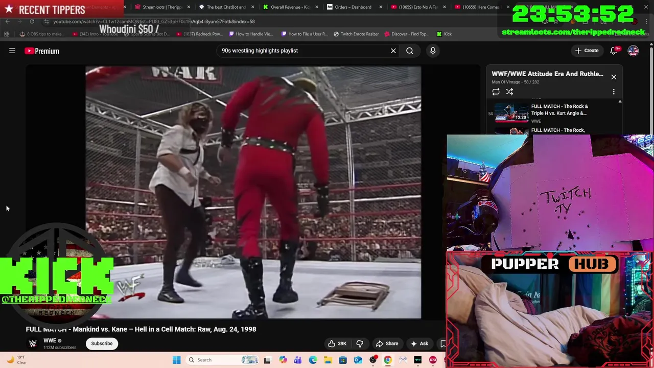
Task: Open 'Discover - Find Top...' bookmark
Action: (x=407, y=34)
